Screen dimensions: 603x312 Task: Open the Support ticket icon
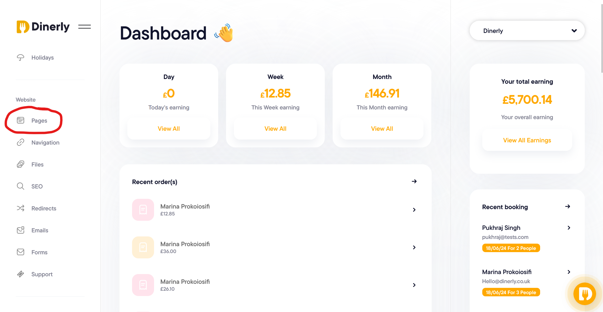tap(20, 274)
